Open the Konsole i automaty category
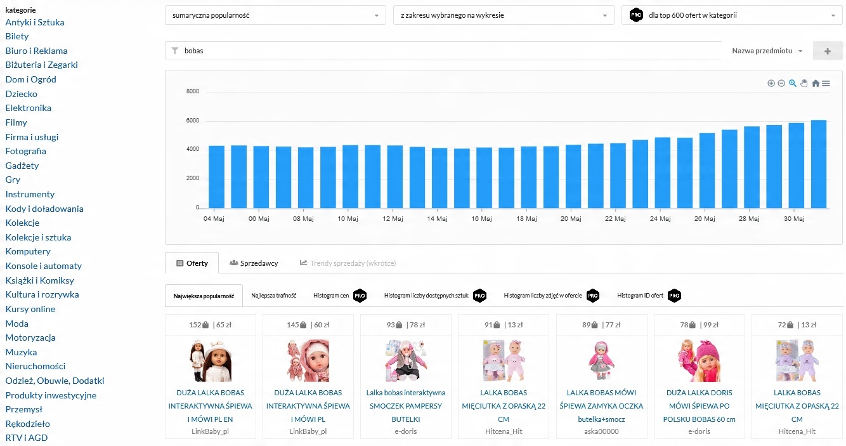 (44, 266)
